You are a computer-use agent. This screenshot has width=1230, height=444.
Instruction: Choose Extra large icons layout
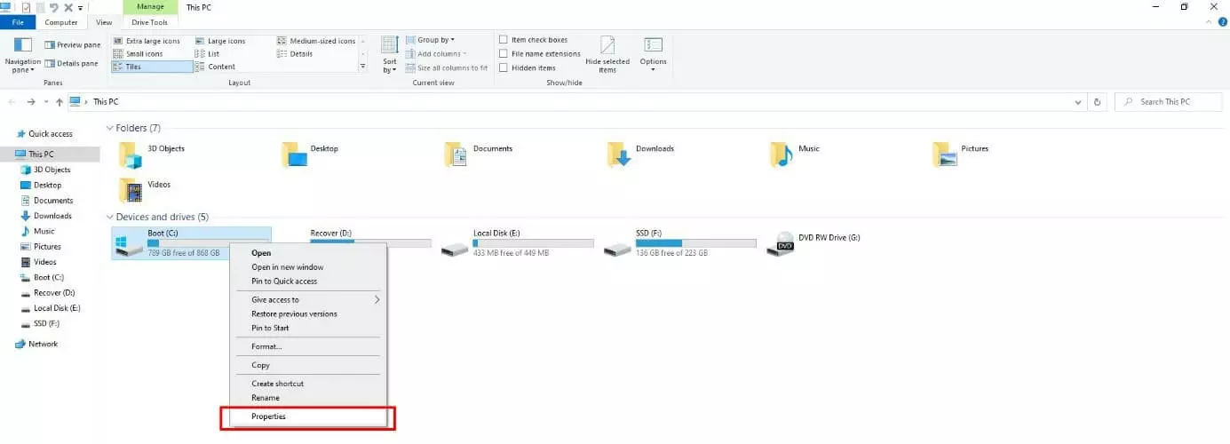click(x=146, y=41)
